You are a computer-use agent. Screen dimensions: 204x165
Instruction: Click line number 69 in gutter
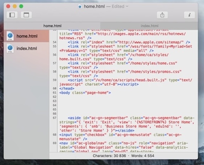pos(55,143)
